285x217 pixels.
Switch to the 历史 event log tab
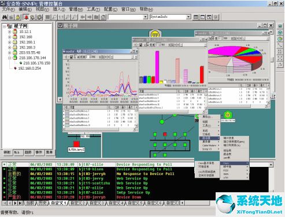[x=42, y=203]
